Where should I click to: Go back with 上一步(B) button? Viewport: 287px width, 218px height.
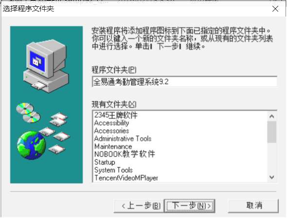139,206
